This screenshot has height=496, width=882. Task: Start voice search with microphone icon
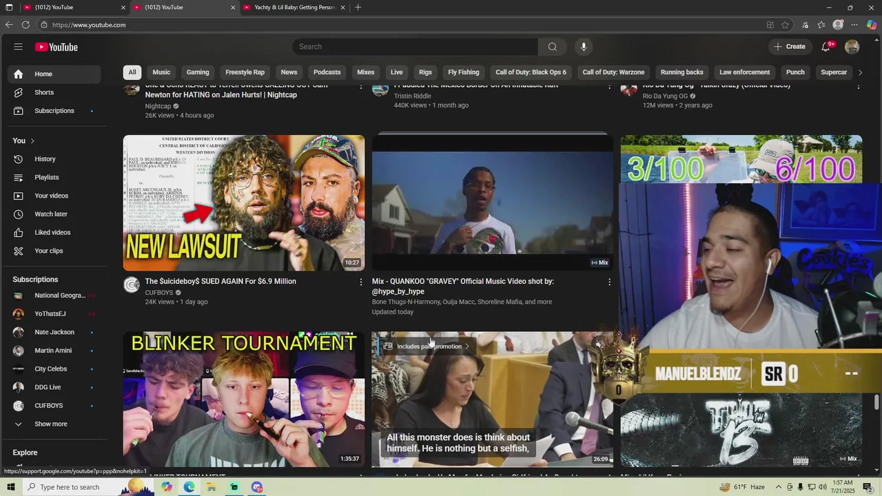point(584,47)
